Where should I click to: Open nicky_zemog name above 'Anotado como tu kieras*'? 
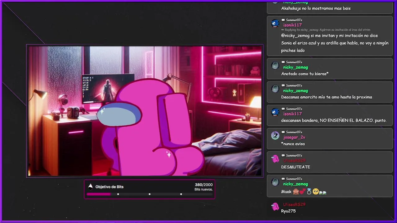click(296, 67)
